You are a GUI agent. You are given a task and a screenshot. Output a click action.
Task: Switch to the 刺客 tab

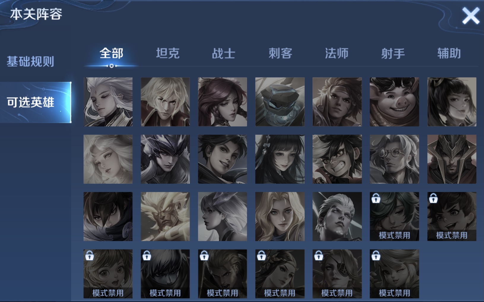[280, 53]
